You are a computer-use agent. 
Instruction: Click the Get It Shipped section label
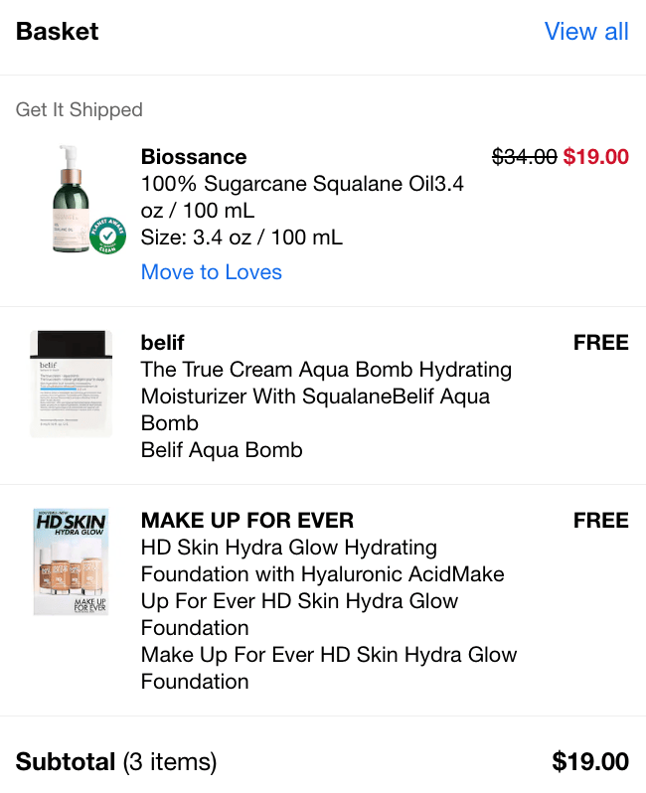tap(80, 110)
